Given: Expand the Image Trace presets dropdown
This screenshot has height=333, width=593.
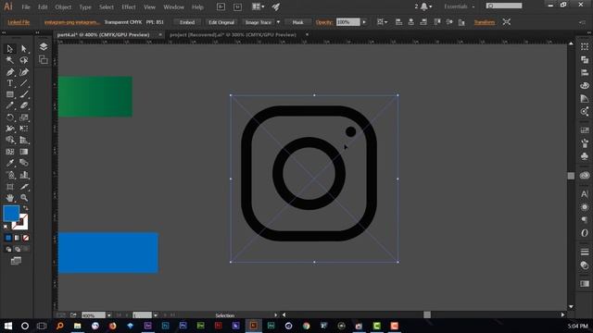Looking at the screenshot, I should pyautogui.click(x=278, y=22).
